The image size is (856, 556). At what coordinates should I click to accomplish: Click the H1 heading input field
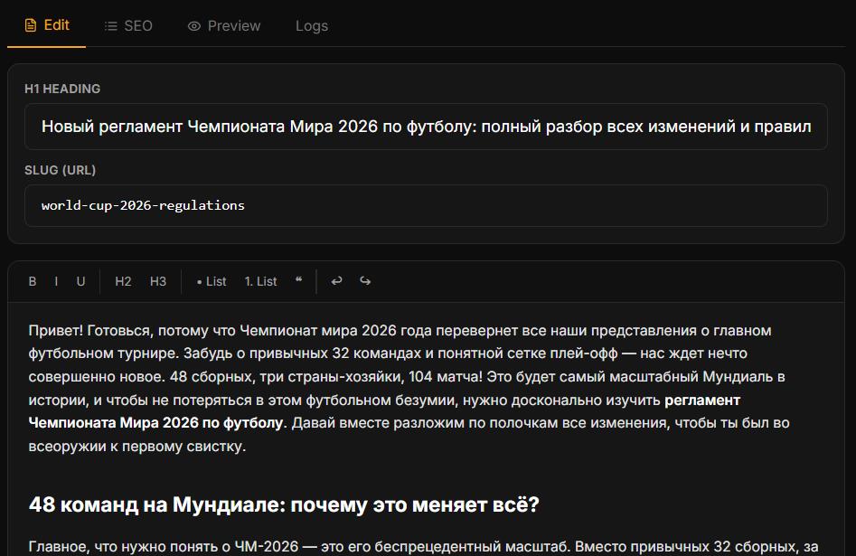coord(426,127)
